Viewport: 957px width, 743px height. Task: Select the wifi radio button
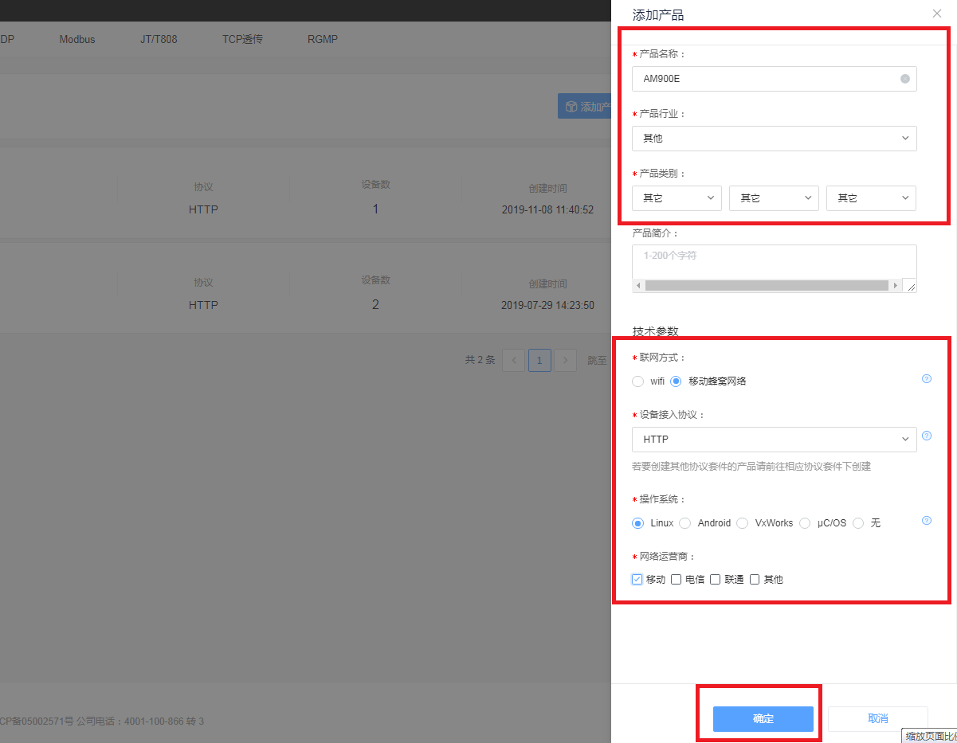(x=637, y=381)
